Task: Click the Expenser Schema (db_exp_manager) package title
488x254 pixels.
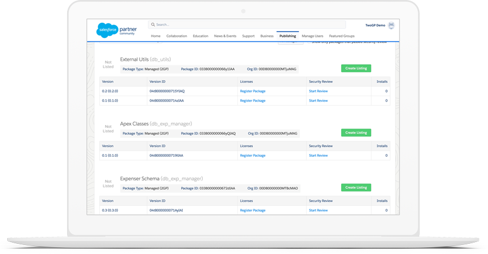Action: click(x=161, y=179)
